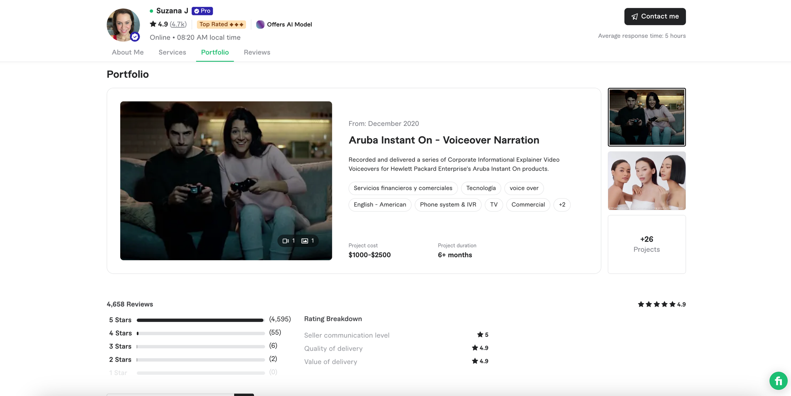Click the Rating Breakdown heading

(333, 319)
